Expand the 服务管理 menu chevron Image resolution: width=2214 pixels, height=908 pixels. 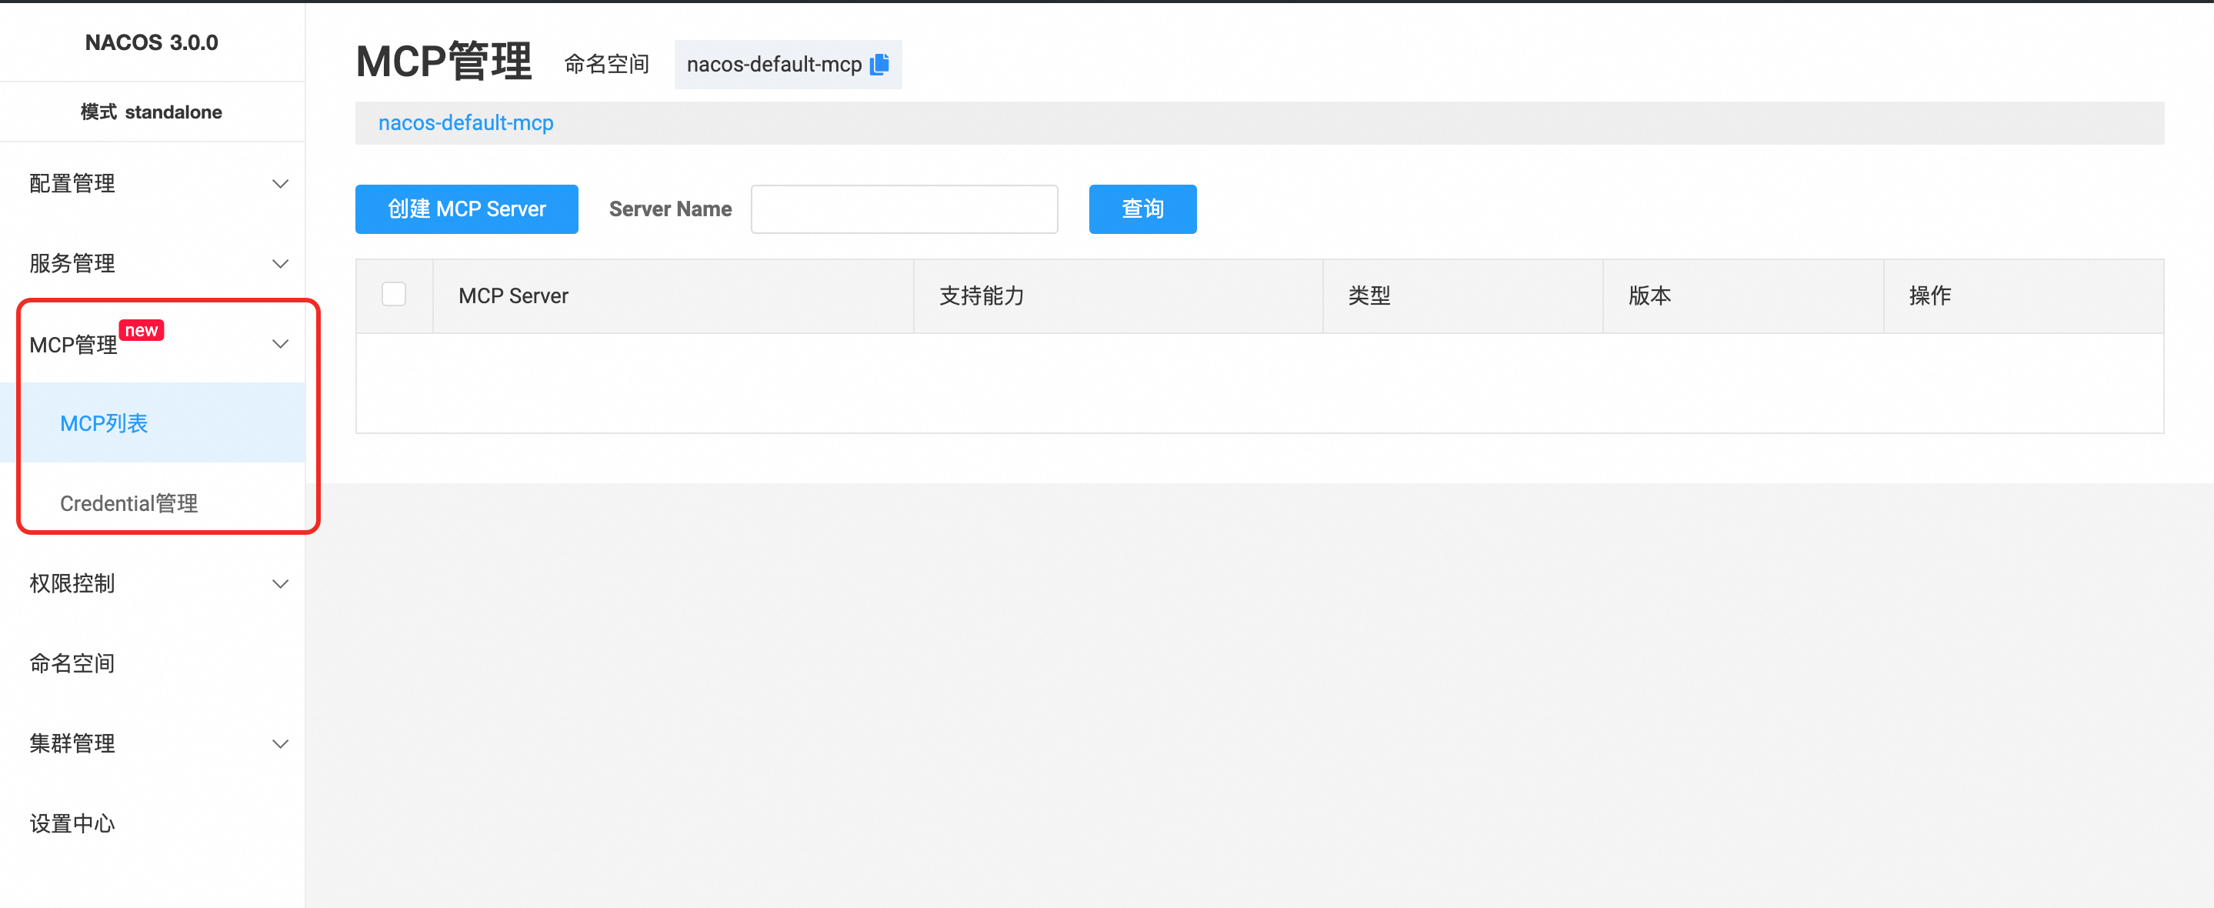pyautogui.click(x=280, y=264)
